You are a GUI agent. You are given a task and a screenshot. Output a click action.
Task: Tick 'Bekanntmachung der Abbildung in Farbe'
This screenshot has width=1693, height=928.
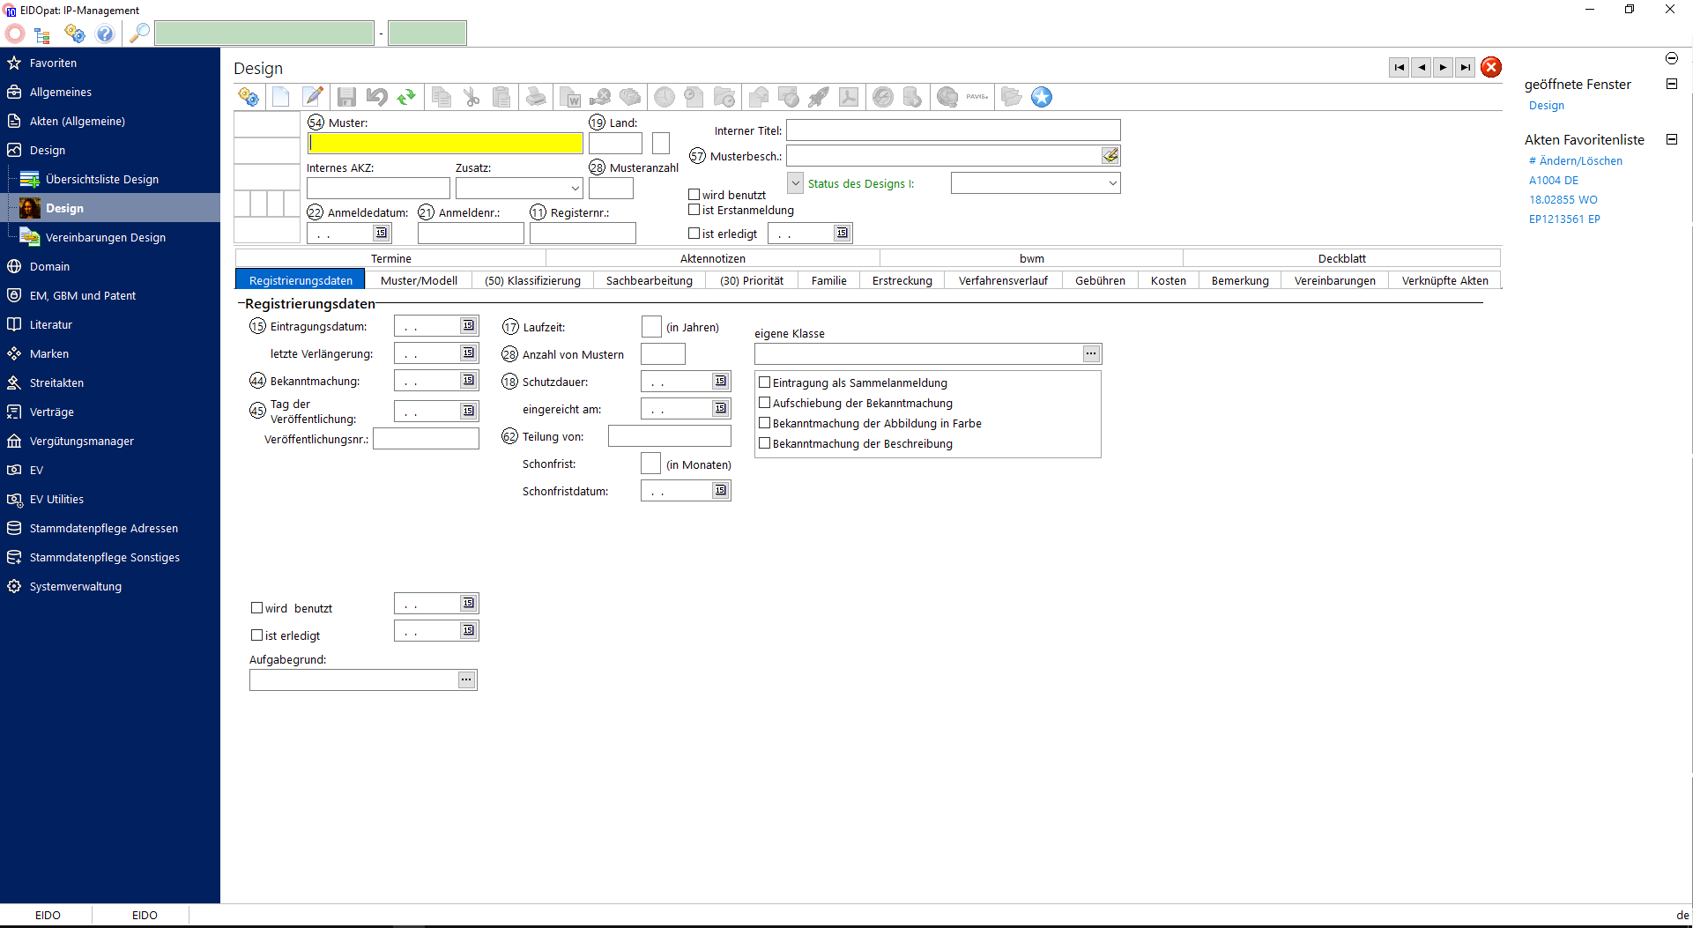pos(765,423)
